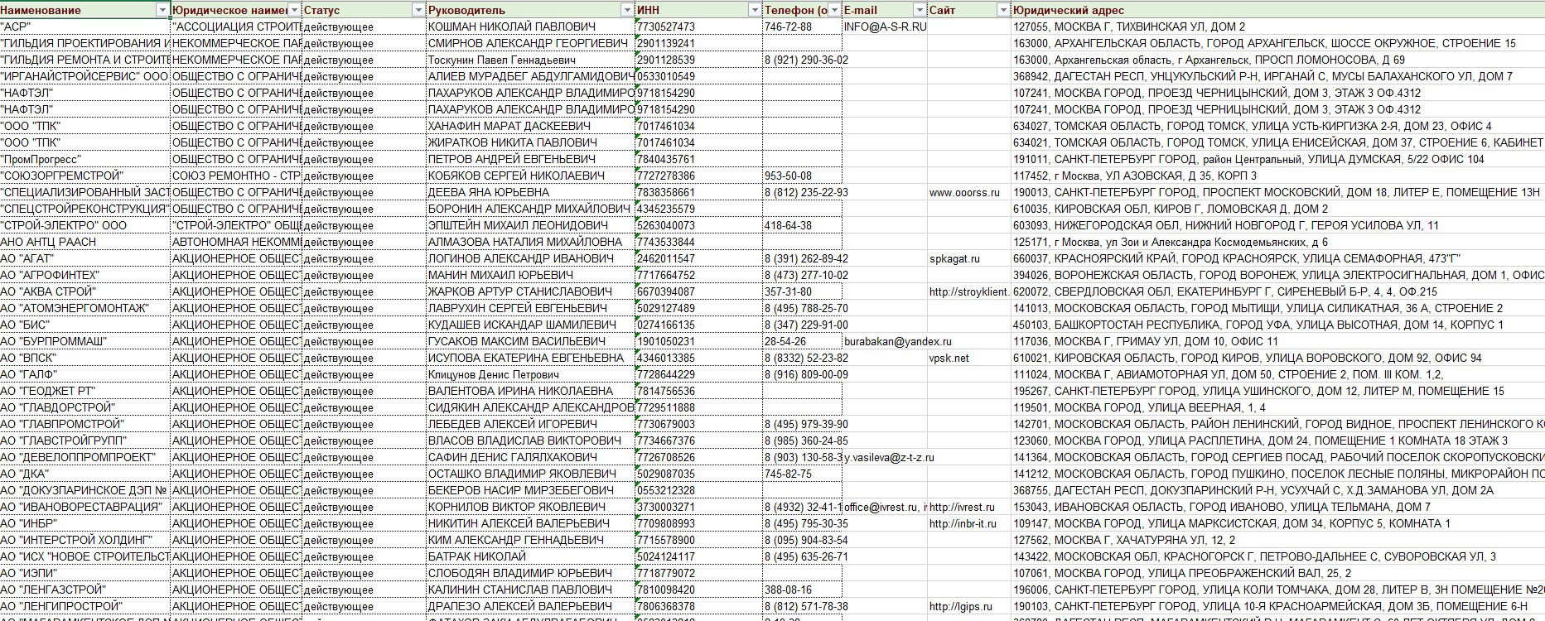Select address cell starting 450103, БАШКОРТОСТАН РЕСПУБЛИКА
1545x621 pixels.
[1277, 325]
